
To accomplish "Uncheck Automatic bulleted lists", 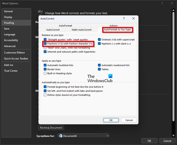I will tap(45, 65).
